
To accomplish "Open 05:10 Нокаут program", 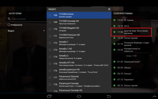I will (131, 74).
